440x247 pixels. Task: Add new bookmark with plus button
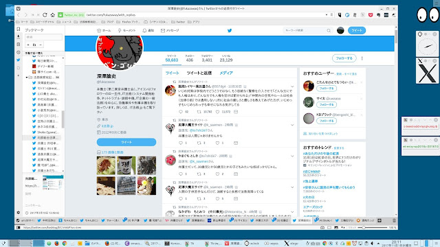pyautogui.click(x=28, y=45)
